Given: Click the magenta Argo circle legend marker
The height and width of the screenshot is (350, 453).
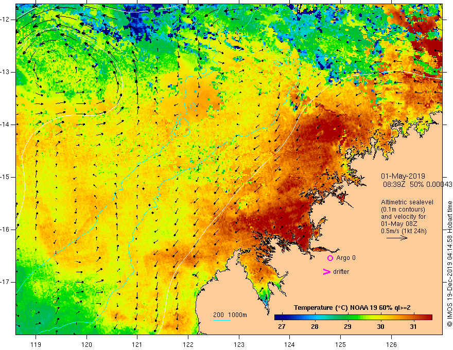Looking at the screenshot, I should 330,258.
